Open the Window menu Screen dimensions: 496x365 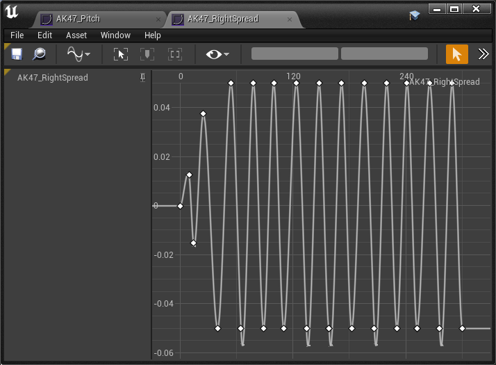pos(115,35)
